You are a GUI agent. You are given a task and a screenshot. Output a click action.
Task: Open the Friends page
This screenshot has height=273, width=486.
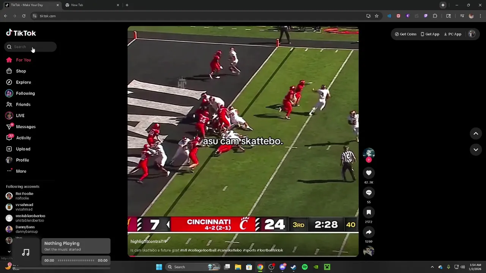point(18,105)
